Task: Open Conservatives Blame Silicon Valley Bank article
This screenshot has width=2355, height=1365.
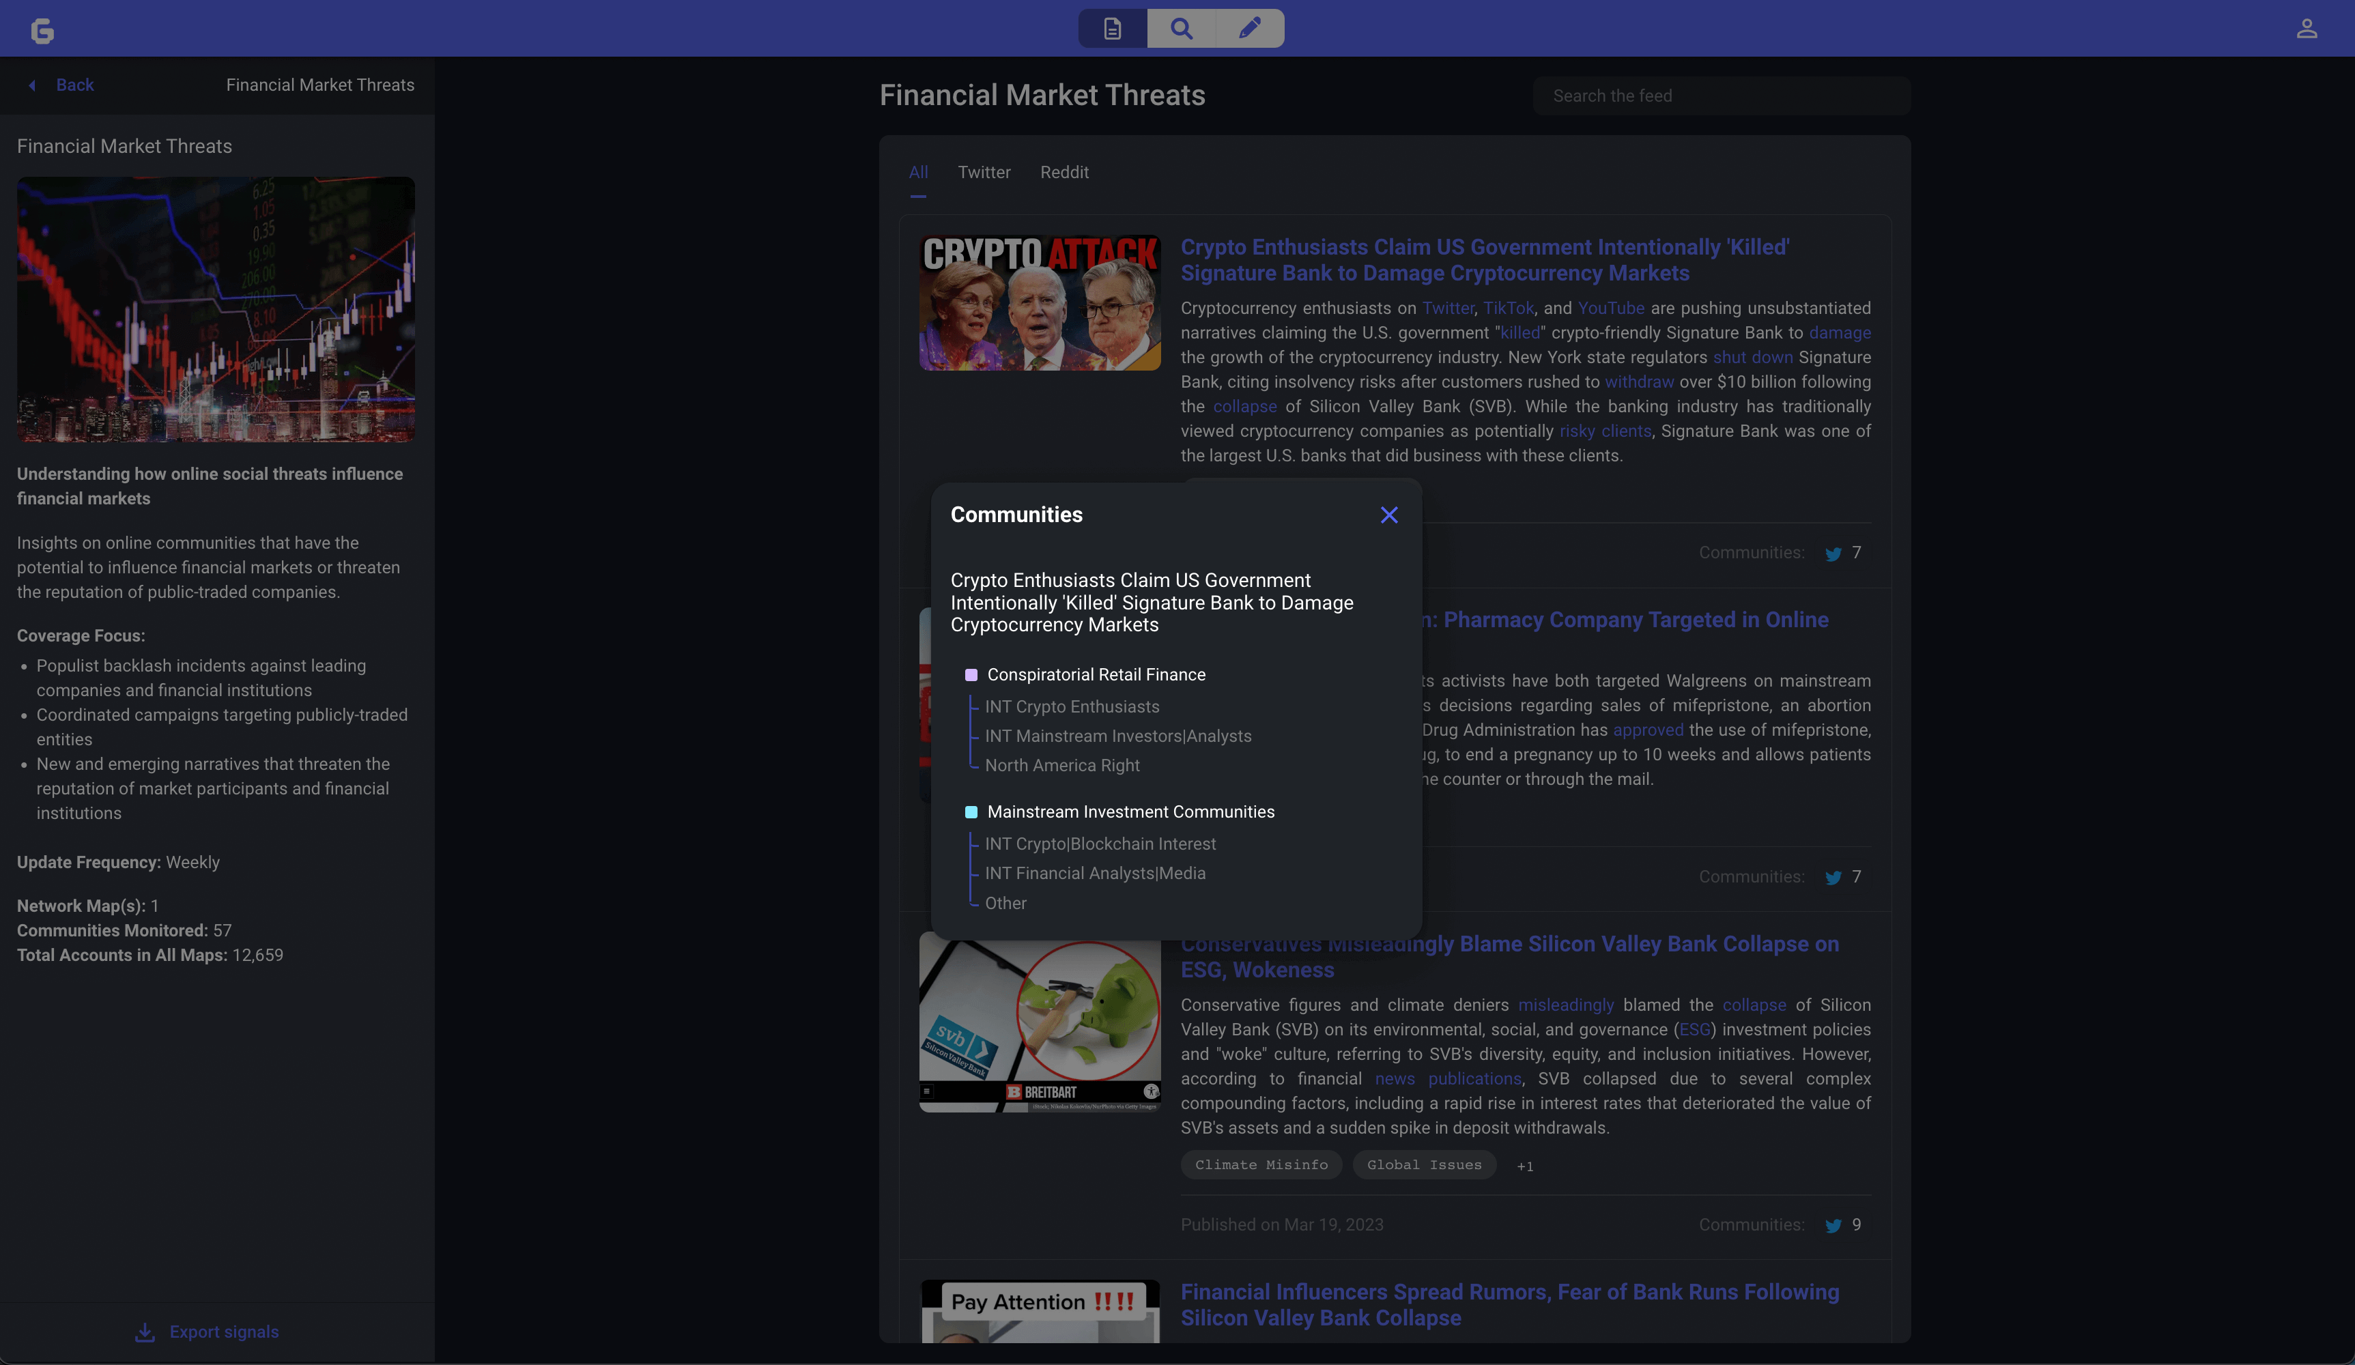Action: (1509, 957)
